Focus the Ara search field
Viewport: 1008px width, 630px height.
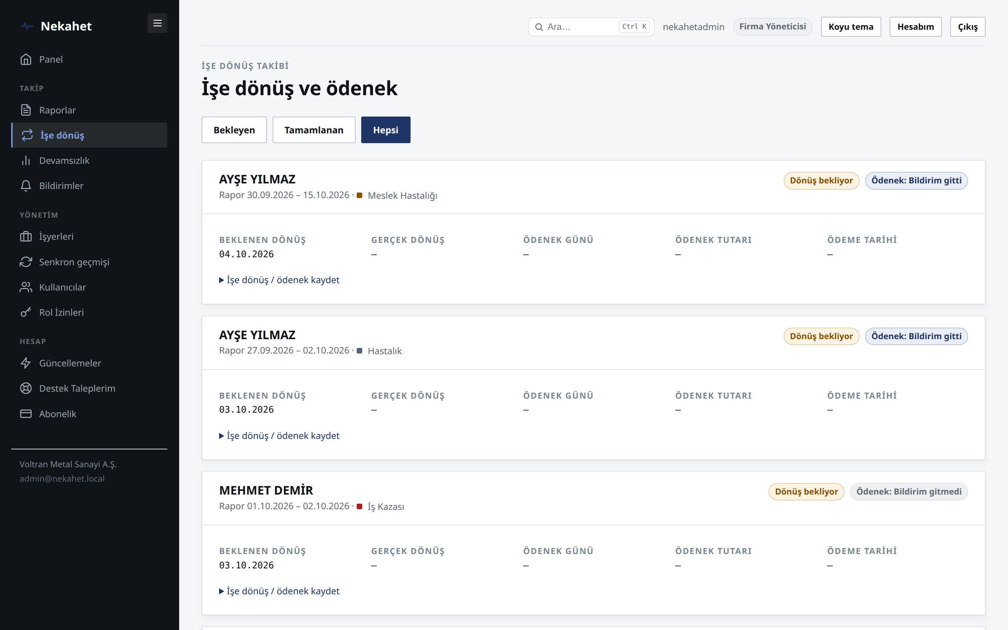[x=591, y=27]
